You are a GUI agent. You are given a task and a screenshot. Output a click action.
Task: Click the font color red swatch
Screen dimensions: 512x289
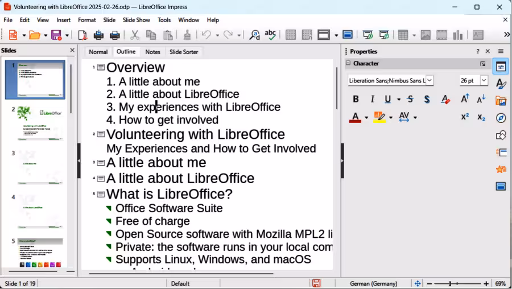(355, 121)
